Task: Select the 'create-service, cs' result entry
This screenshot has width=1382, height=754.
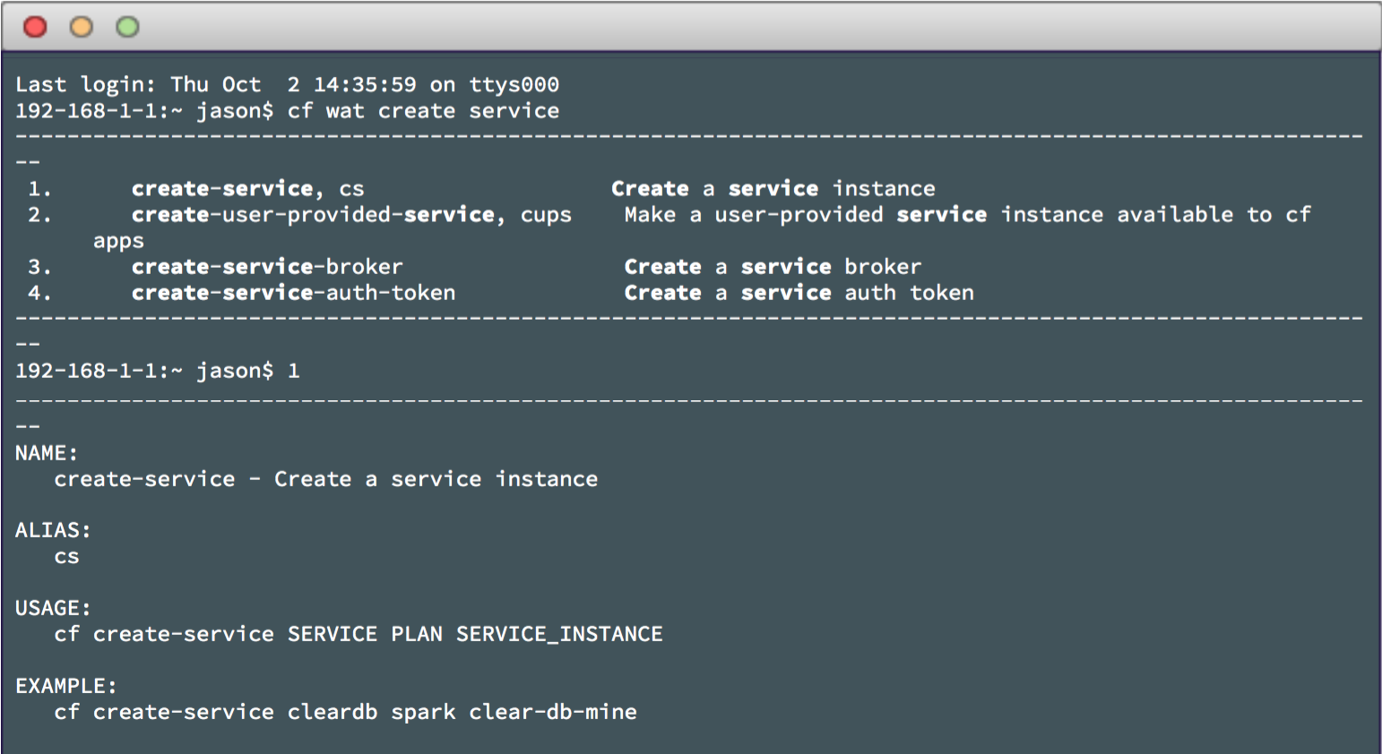Action: pyautogui.click(x=247, y=189)
